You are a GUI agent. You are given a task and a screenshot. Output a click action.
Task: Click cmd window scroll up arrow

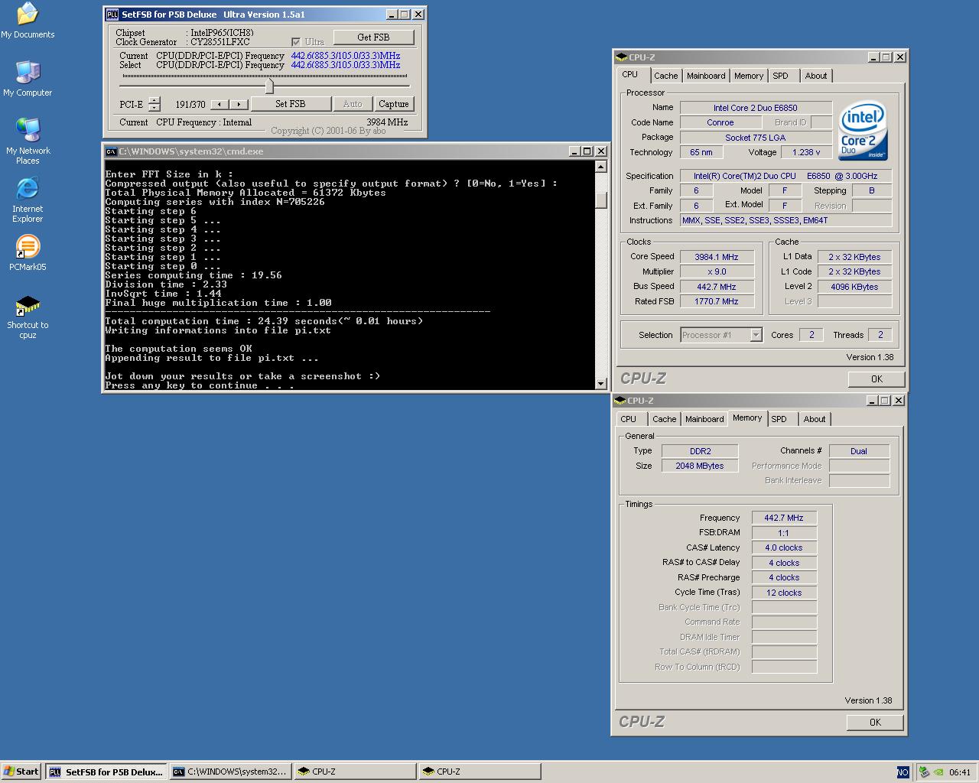coord(601,167)
